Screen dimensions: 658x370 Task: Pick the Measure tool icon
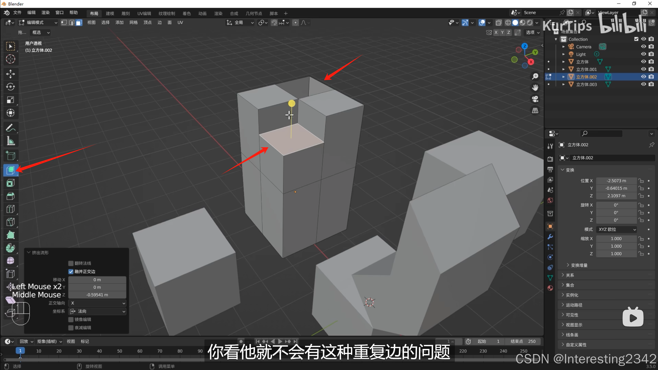pyautogui.click(x=11, y=141)
